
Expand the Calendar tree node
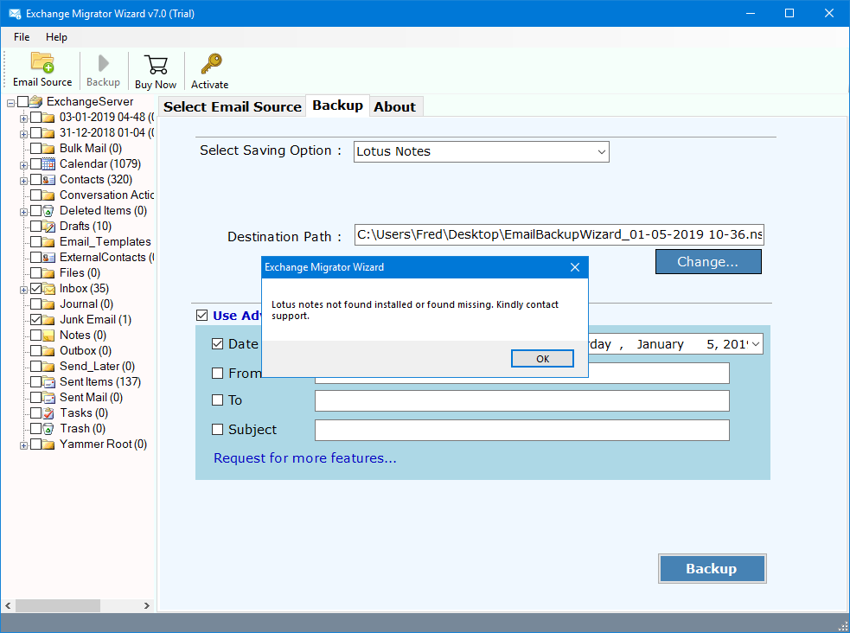tap(23, 165)
